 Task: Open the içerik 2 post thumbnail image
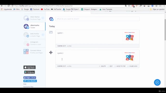click(130, 57)
